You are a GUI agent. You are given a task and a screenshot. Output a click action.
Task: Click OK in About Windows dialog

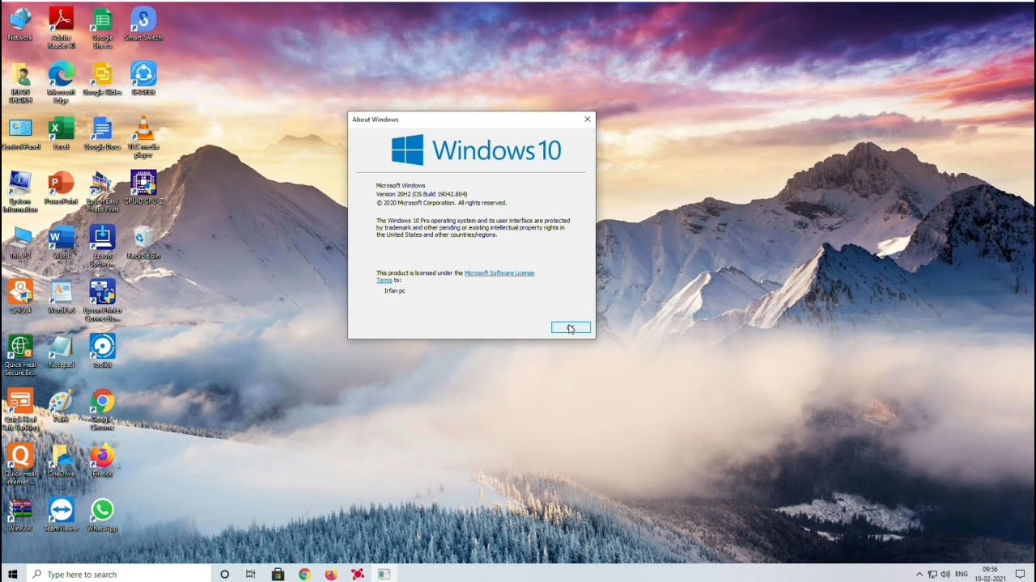tap(571, 327)
